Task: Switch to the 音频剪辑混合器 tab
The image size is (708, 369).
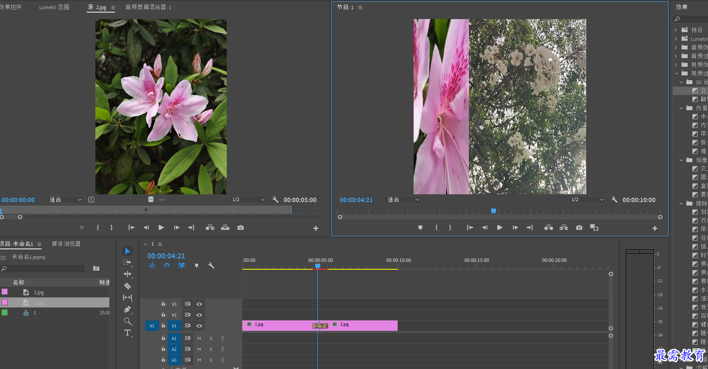Action: 148,7
